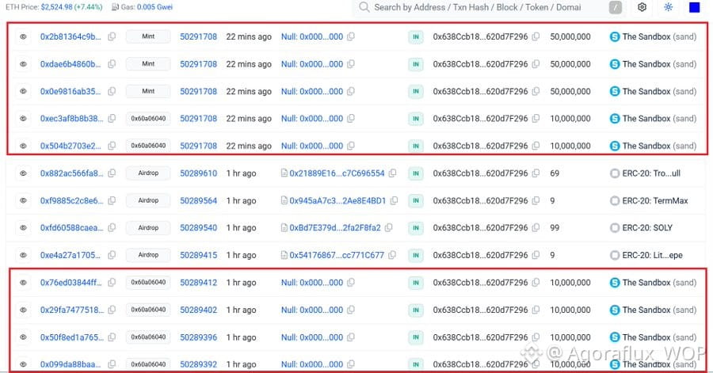This screenshot has width=713, height=373.
Task: Open transaction 0x2b81364c9b details
Action: 71,36
